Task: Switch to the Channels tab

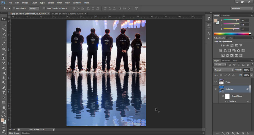Action: (226, 61)
